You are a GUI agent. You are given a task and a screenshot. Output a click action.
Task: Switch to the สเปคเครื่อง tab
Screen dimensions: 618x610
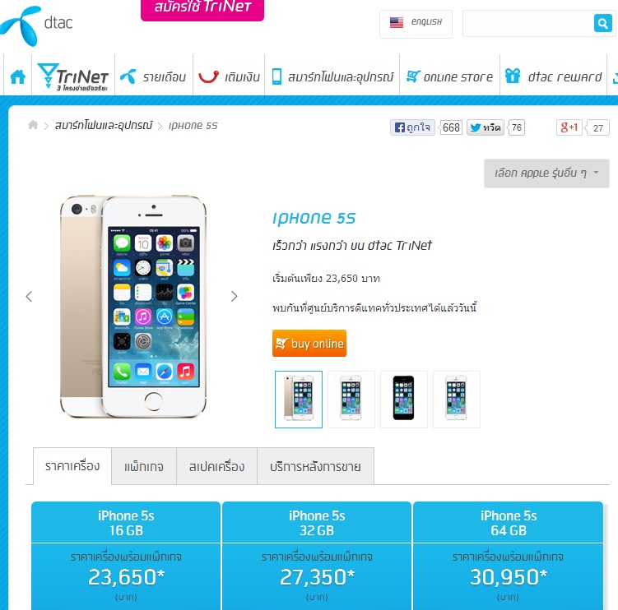tap(216, 466)
